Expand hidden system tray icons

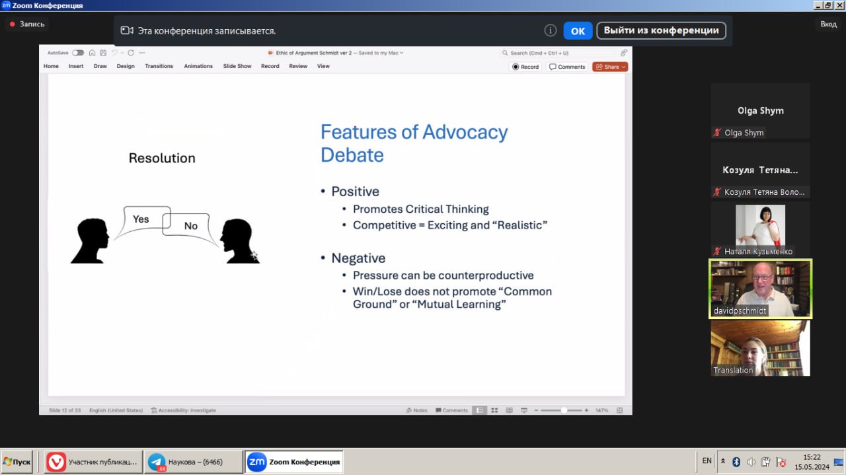coord(723,461)
